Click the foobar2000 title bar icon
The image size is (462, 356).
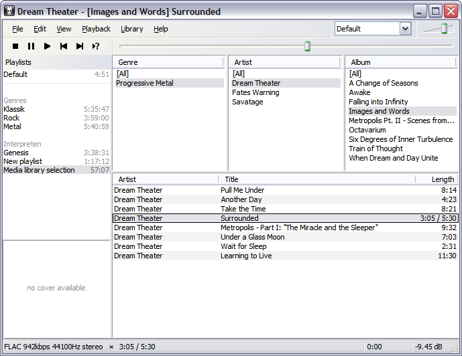(x=9, y=11)
